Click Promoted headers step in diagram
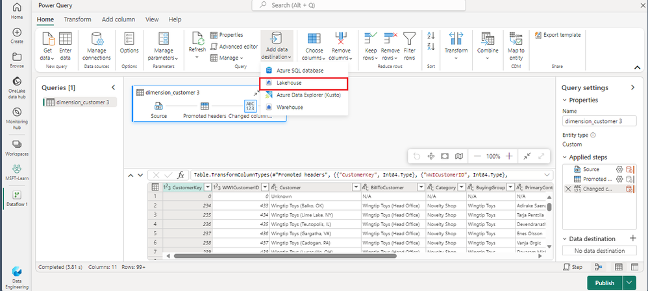The width and height of the screenshot is (648, 291). click(x=205, y=111)
